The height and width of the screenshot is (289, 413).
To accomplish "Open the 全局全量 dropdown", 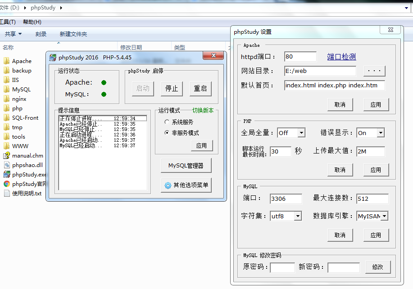I will [x=302, y=133].
